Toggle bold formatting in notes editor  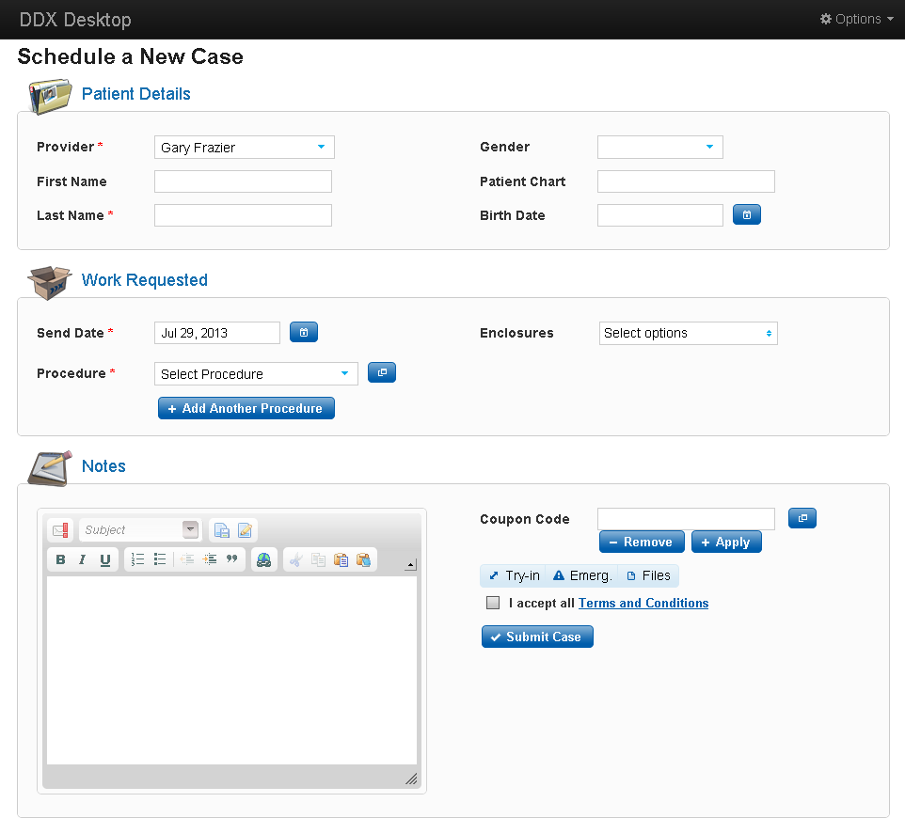click(x=61, y=559)
